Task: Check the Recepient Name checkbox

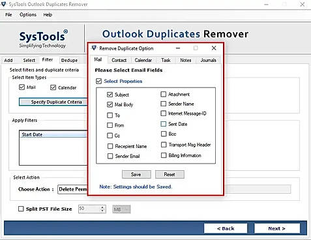Action: (110, 146)
